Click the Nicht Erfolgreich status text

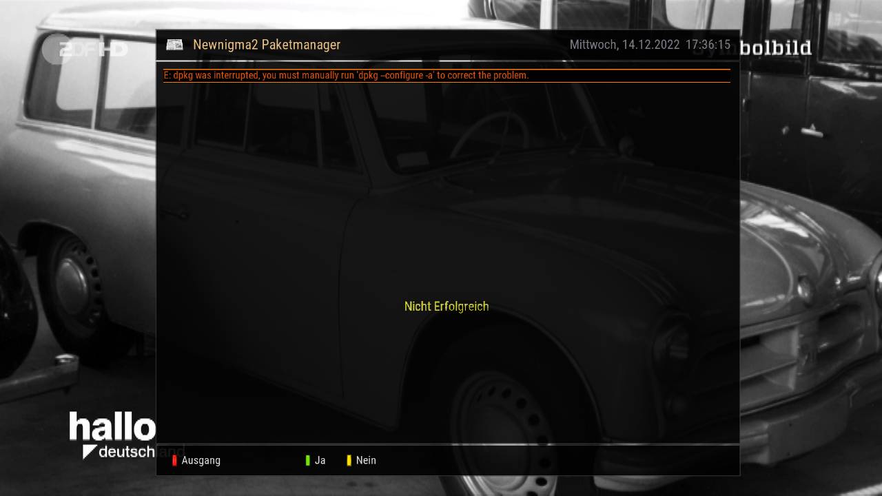(447, 307)
